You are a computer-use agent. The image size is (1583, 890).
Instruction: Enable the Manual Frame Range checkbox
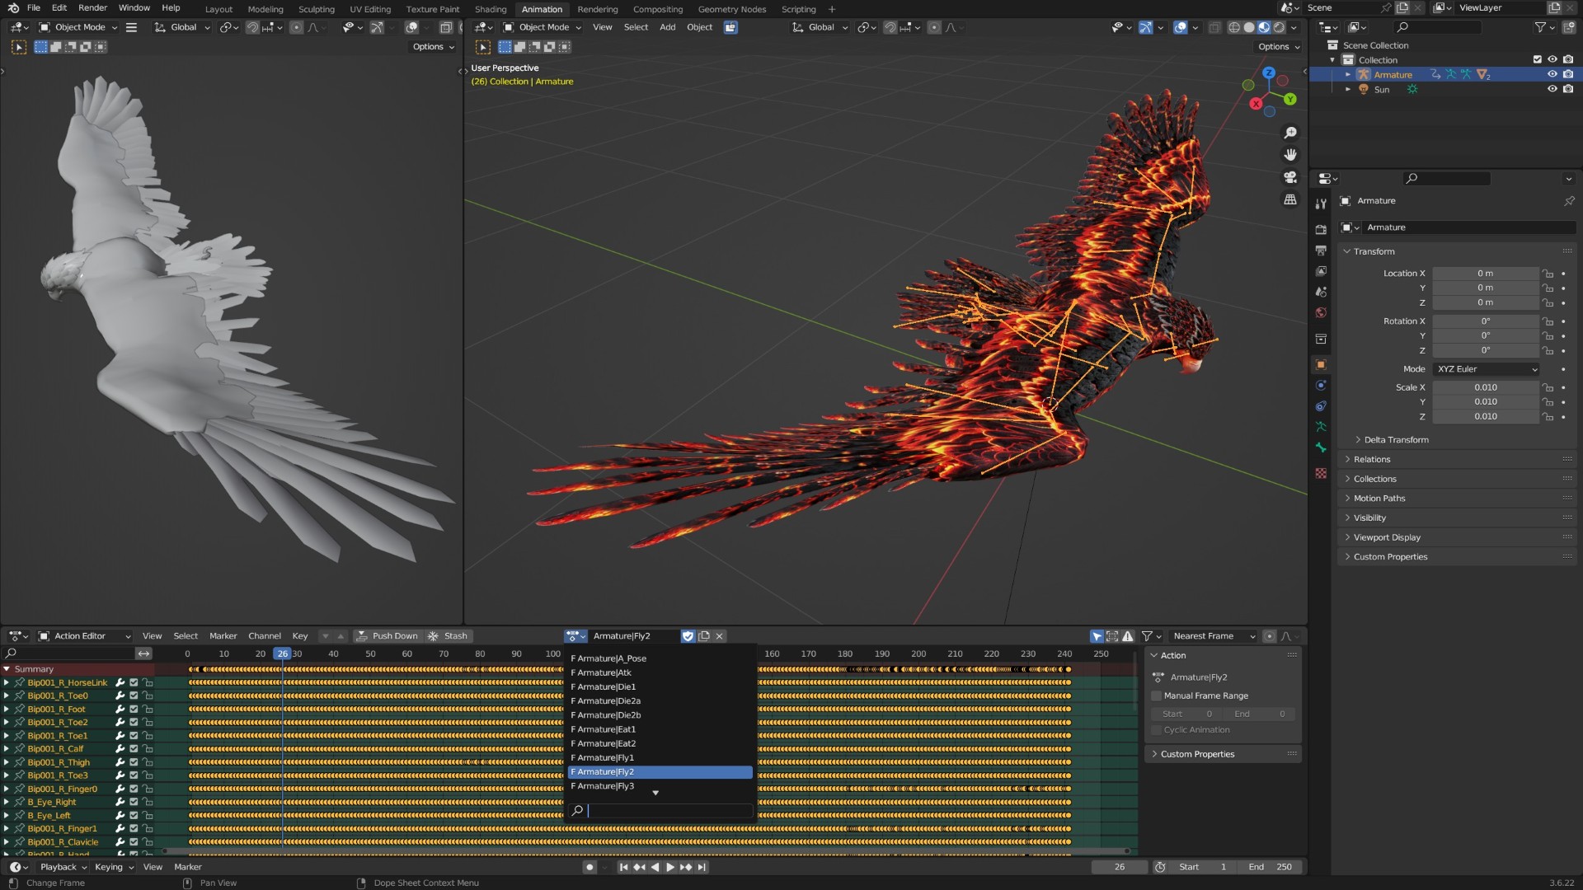1156,696
